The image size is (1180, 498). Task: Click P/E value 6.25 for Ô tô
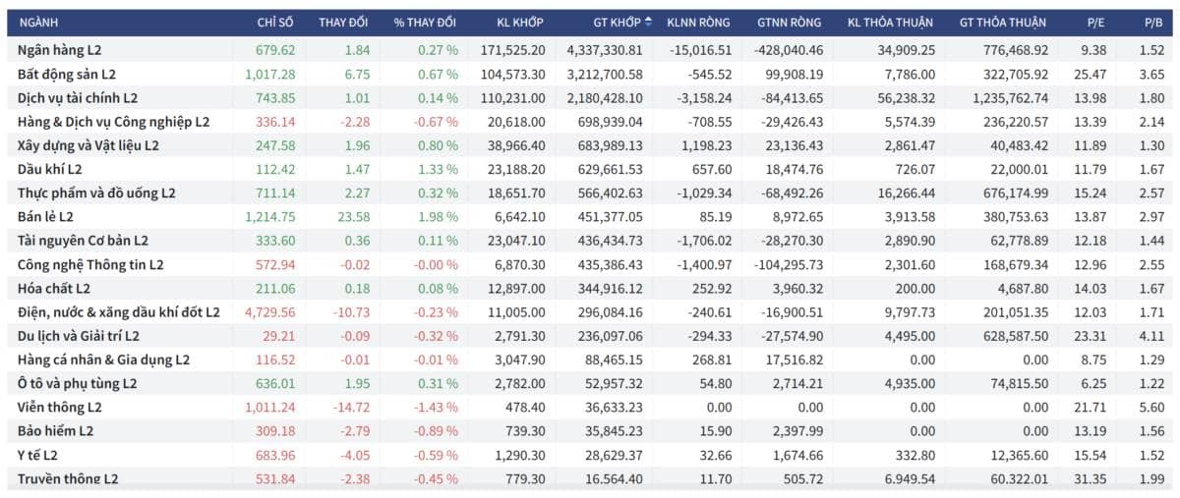point(1095,383)
